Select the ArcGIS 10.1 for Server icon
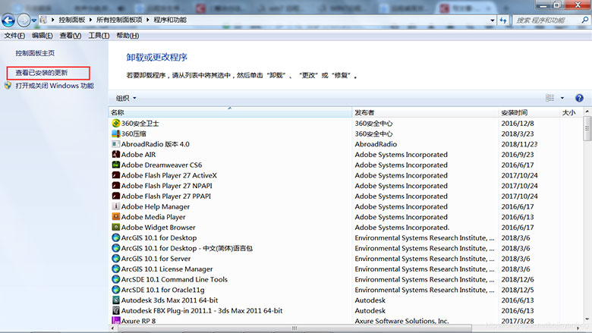This screenshot has height=333, width=592. pos(116,259)
